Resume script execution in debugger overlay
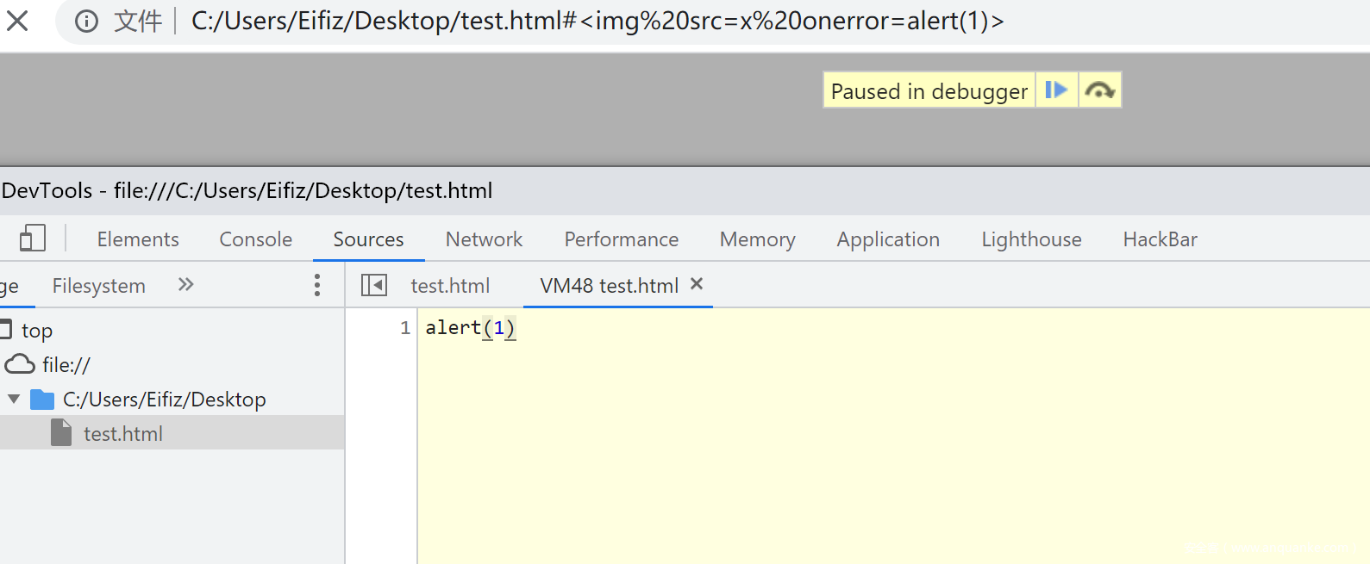The image size is (1370, 564). pos(1056,90)
